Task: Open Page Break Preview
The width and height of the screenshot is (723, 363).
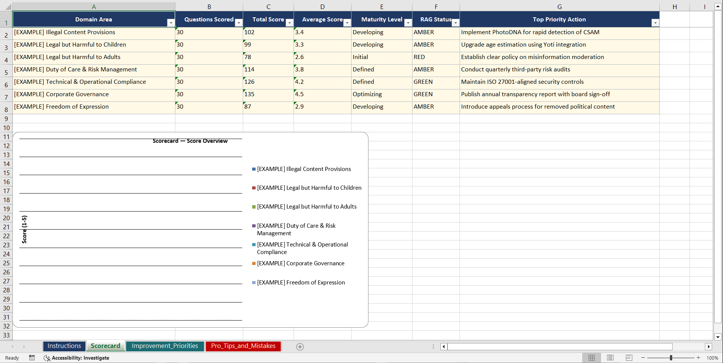Action: click(x=629, y=358)
